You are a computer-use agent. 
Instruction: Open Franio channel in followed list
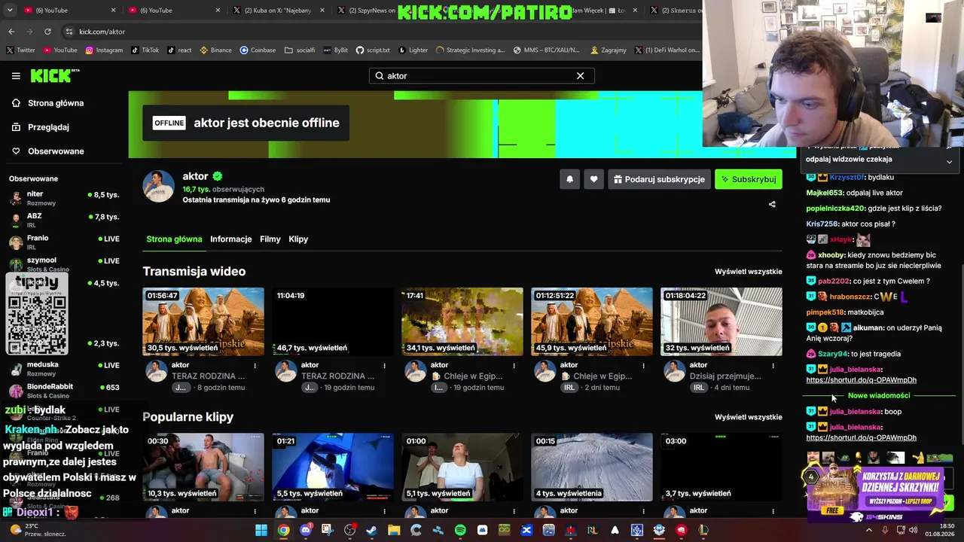coord(64,242)
